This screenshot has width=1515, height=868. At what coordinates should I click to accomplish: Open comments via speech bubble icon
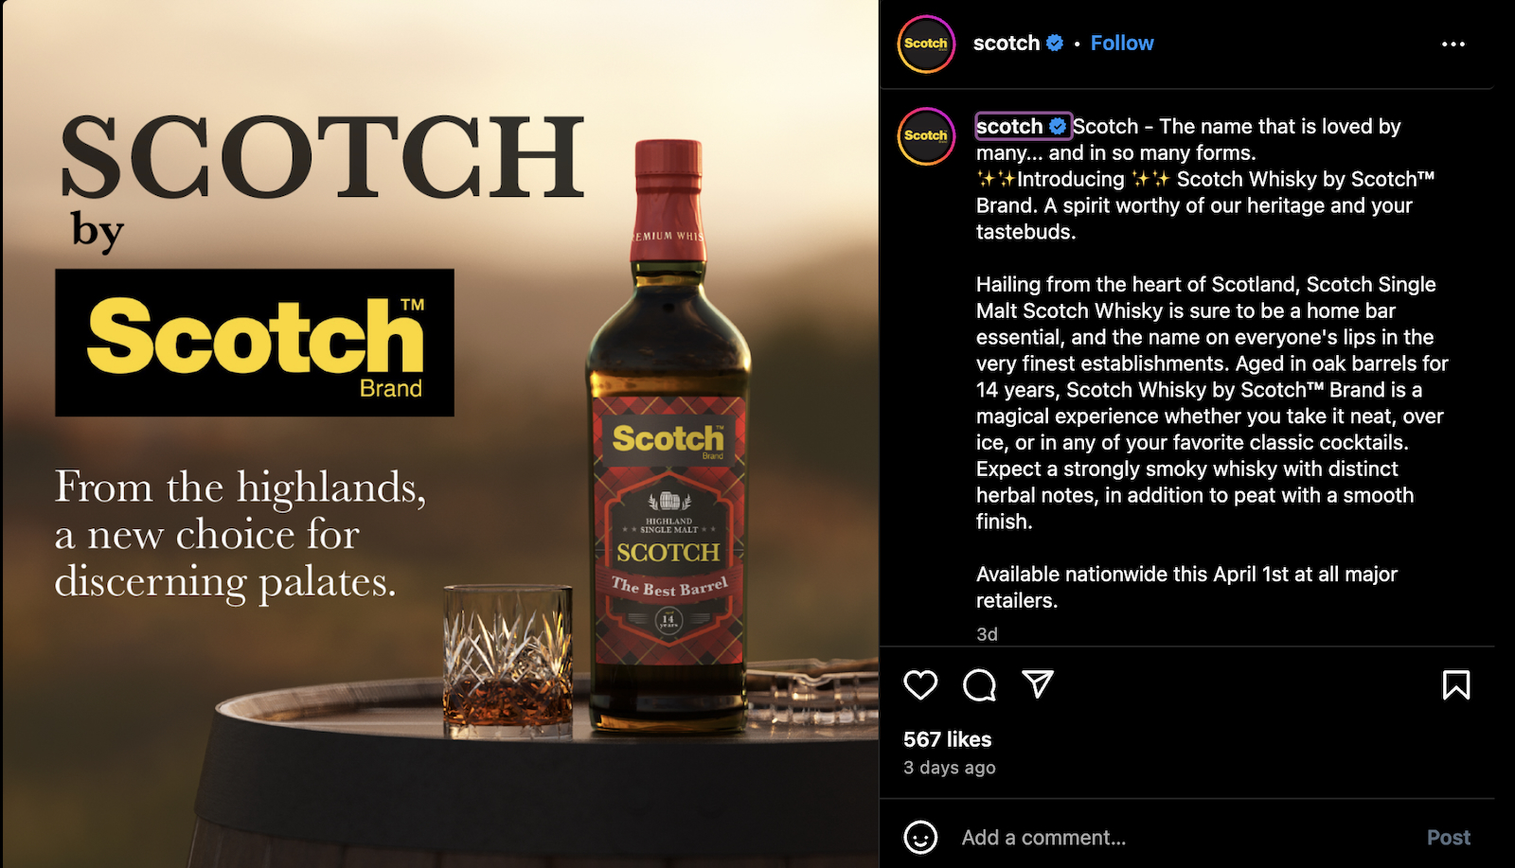tap(979, 684)
